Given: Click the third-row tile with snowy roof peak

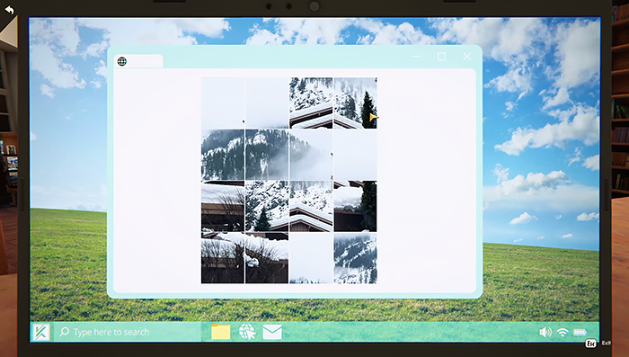Looking at the screenshot, I should click(x=311, y=207).
